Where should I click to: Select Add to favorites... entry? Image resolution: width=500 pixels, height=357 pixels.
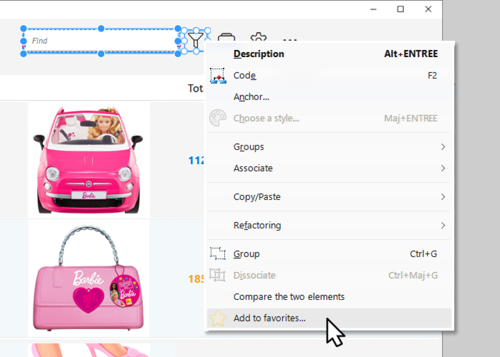[x=329, y=318]
